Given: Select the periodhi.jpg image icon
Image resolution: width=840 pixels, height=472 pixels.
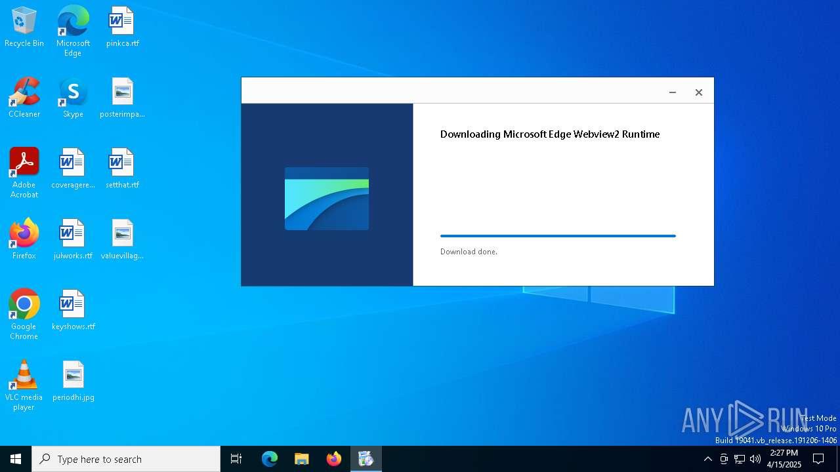Looking at the screenshot, I should [73, 382].
